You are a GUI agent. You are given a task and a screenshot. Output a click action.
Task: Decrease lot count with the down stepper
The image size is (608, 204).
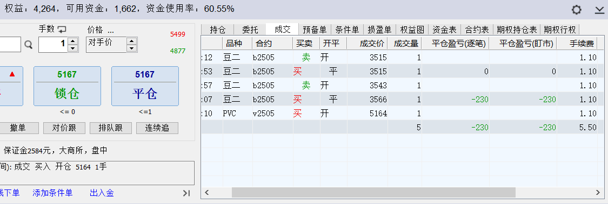72,48
